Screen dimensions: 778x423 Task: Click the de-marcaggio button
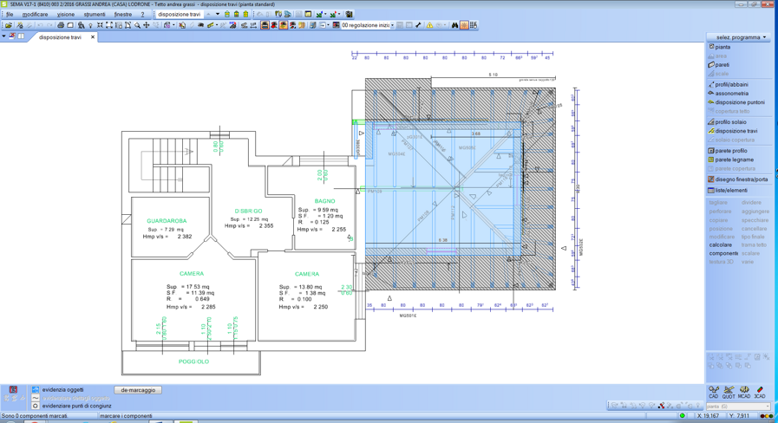pyautogui.click(x=138, y=390)
